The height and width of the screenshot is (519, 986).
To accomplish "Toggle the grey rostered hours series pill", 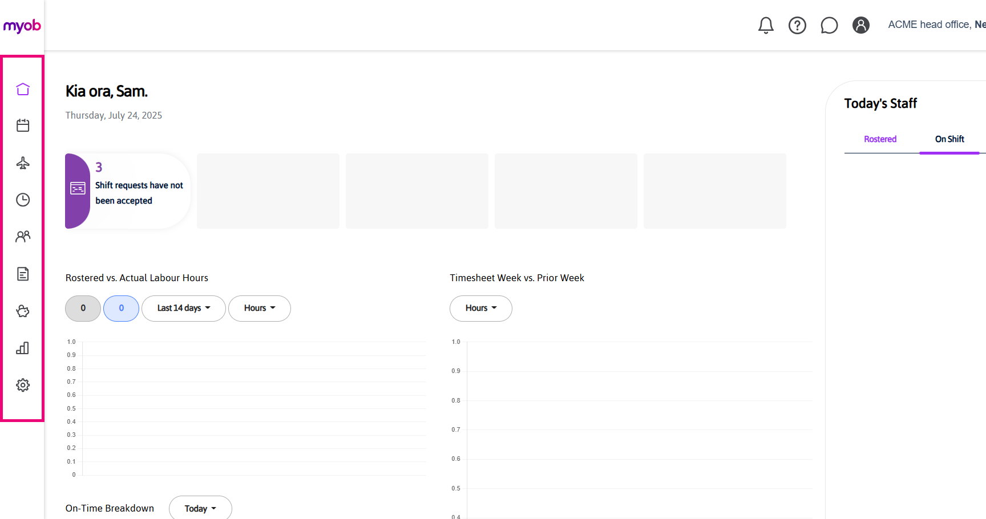I will [83, 309].
